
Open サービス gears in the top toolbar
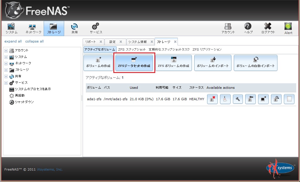coord(96,28)
